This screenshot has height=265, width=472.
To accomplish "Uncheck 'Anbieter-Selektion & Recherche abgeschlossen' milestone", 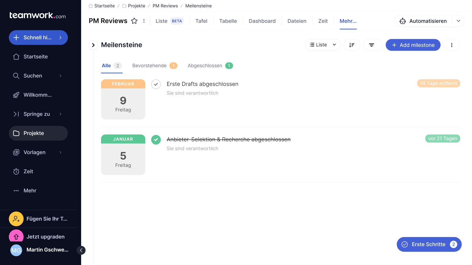I will coord(156,140).
